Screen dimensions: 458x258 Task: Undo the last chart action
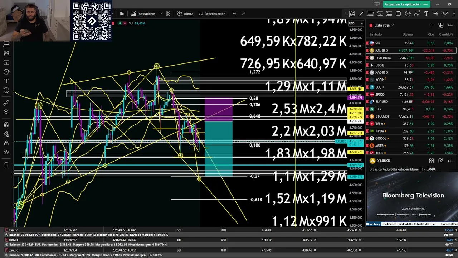pos(234,14)
